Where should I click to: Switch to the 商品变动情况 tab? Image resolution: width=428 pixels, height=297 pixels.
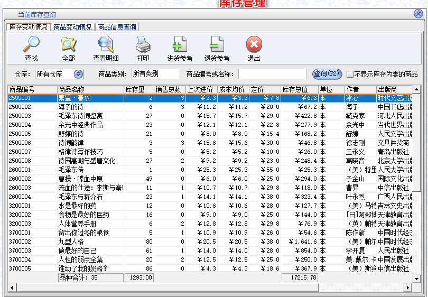[x=72, y=27]
